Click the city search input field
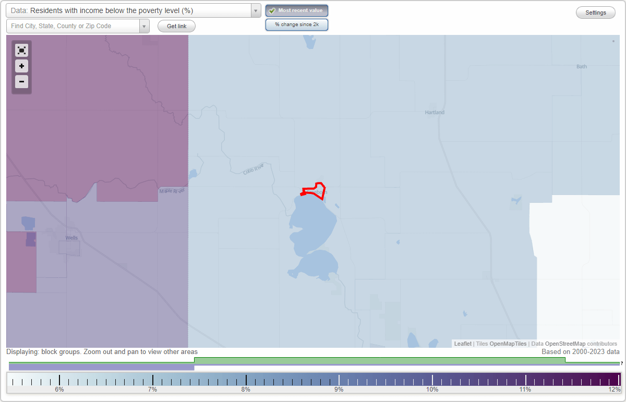The width and height of the screenshot is (626, 402). 73,26
